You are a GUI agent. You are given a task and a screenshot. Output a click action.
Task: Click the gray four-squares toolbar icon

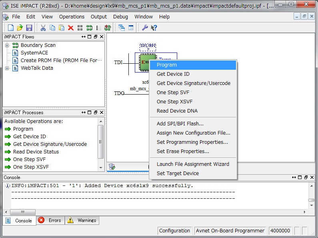click(x=80, y=28)
